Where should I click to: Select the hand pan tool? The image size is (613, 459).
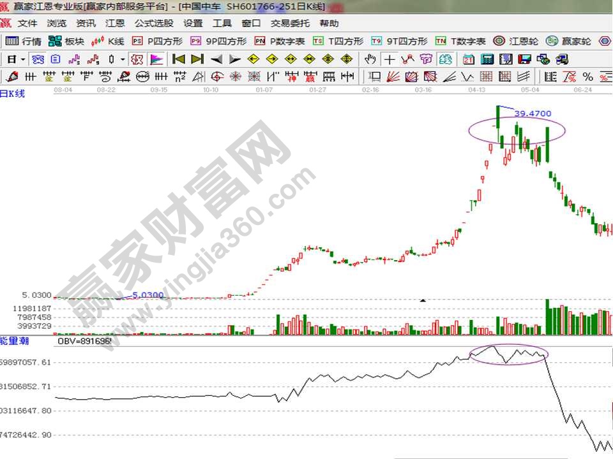click(x=370, y=59)
